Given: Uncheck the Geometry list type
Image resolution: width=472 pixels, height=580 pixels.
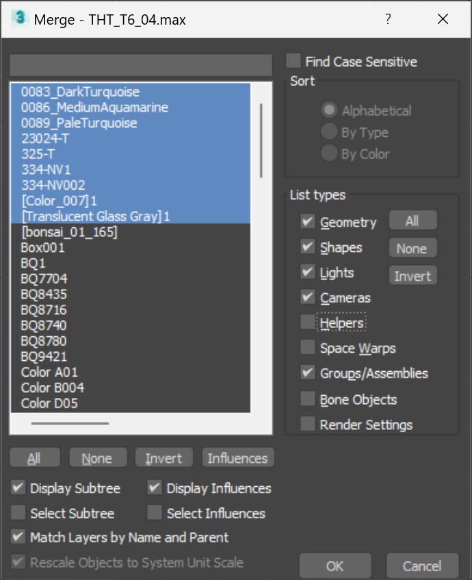Looking at the screenshot, I should click(x=308, y=222).
